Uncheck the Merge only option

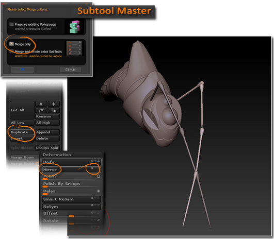click(x=11, y=44)
